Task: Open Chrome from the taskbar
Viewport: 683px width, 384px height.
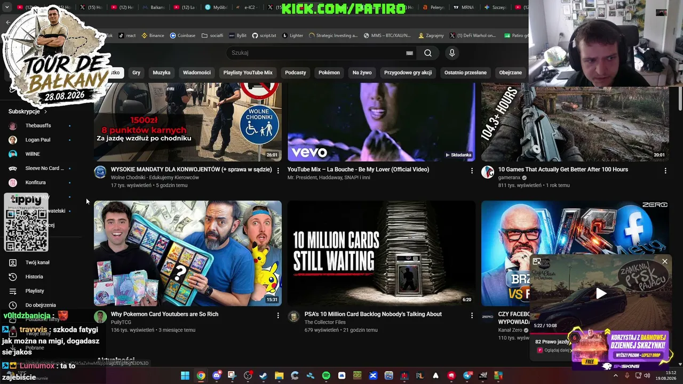Action: click(x=201, y=375)
